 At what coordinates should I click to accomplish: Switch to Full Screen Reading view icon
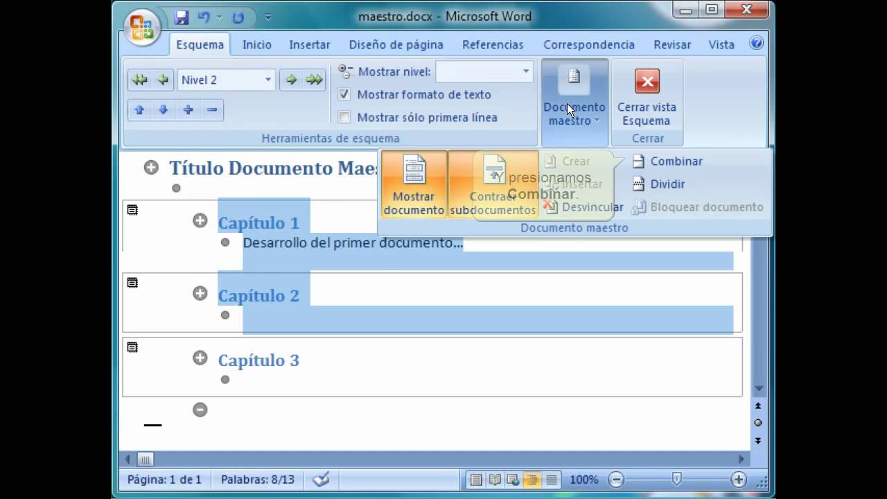point(495,479)
